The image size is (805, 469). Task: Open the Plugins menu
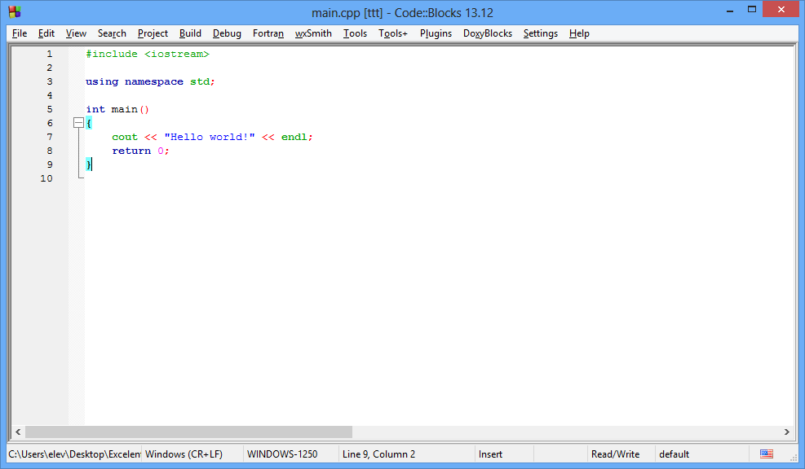[x=436, y=33]
